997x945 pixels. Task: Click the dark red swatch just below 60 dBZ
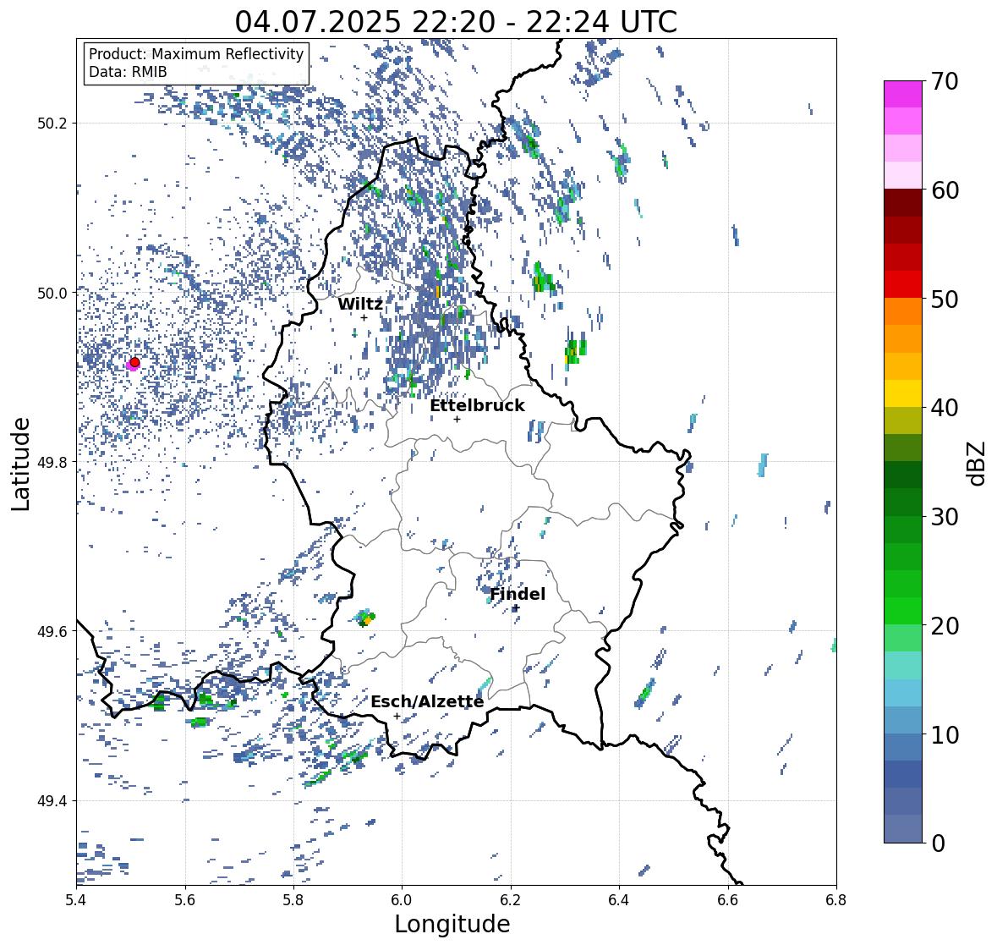(903, 203)
